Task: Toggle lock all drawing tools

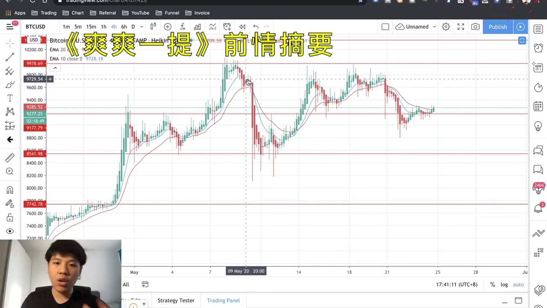Action: tap(10, 218)
